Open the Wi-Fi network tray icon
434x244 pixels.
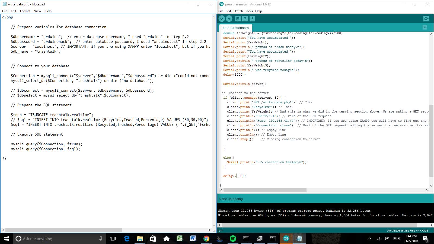click(x=379, y=239)
